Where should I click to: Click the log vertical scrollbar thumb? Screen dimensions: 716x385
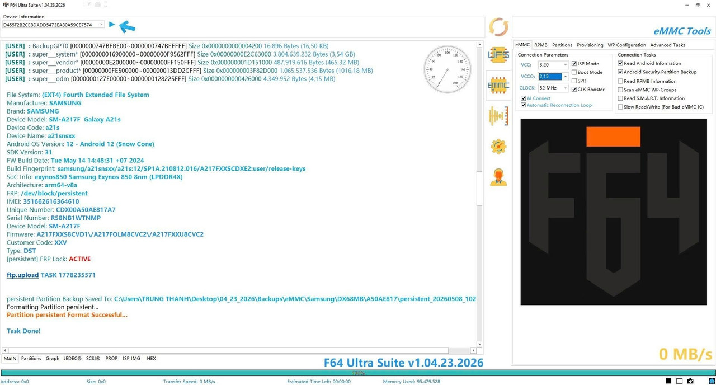coord(480,189)
